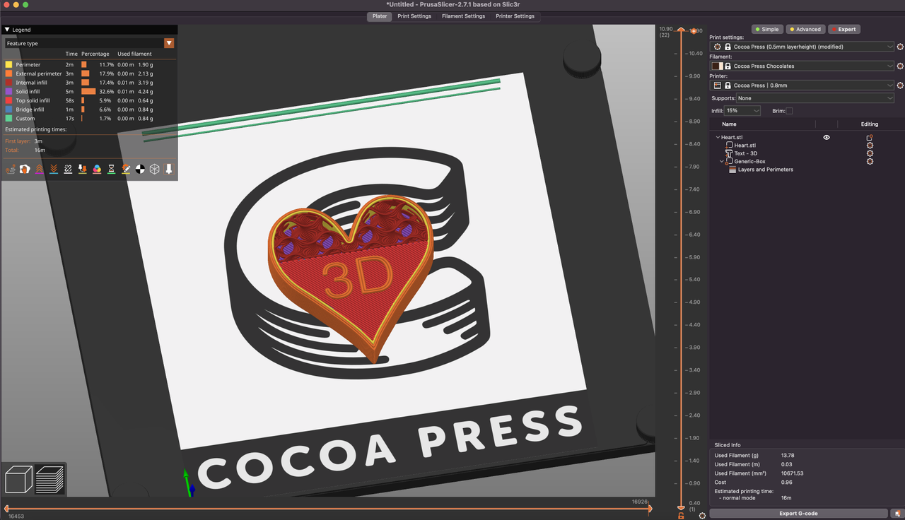Open Print Settings tab

414,16
